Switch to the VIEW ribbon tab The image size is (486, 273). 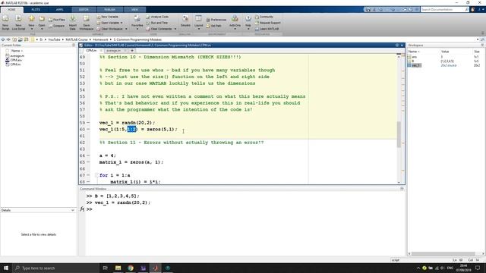pyautogui.click(x=134, y=10)
